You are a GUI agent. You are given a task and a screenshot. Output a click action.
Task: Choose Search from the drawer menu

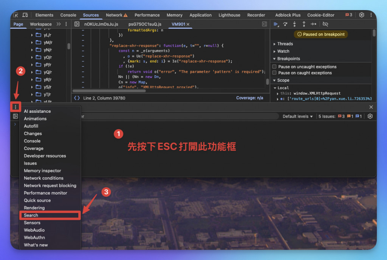(50, 215)
